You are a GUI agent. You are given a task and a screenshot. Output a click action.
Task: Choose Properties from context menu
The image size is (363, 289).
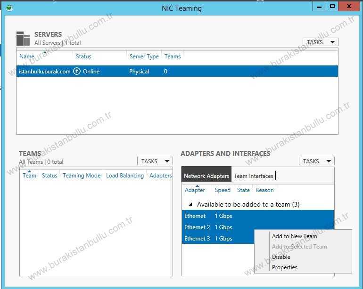[285, 267]
